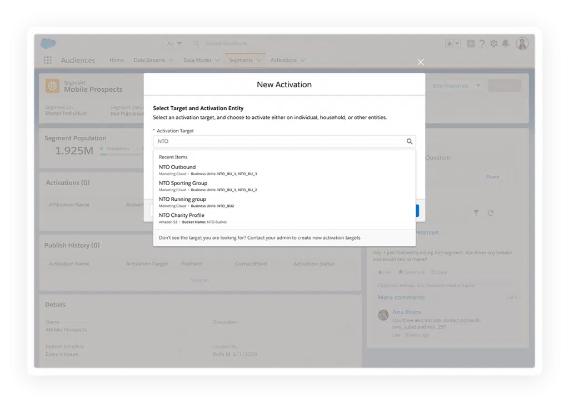Screen dimensions: 569x402
Task: Open the Help question mark icon
Action: [x=482, y=43]
